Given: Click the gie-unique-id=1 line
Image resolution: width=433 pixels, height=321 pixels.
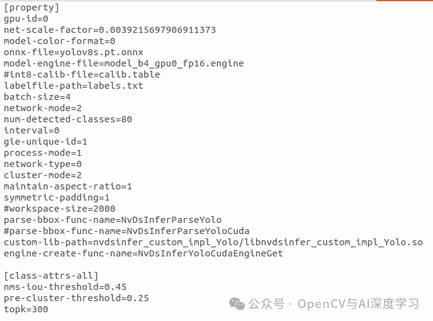Looking at the screenshot, I should point(45,142).
